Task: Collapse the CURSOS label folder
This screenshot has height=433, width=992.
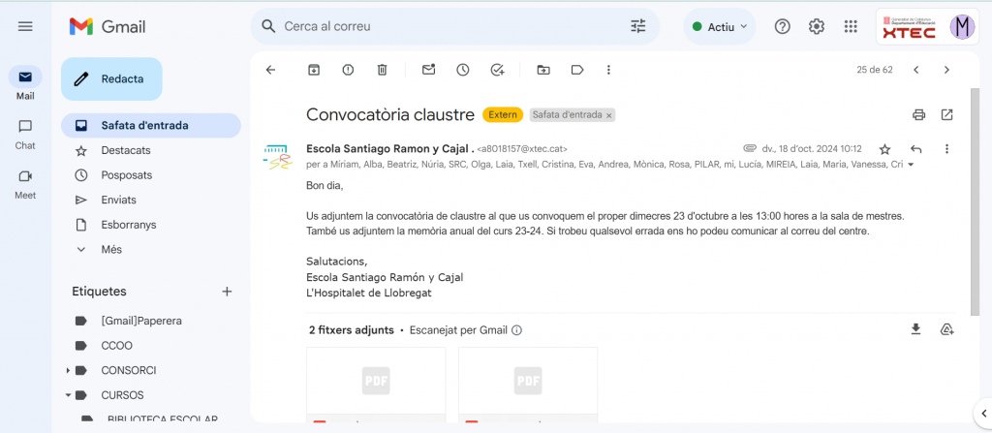Action: 69,395
